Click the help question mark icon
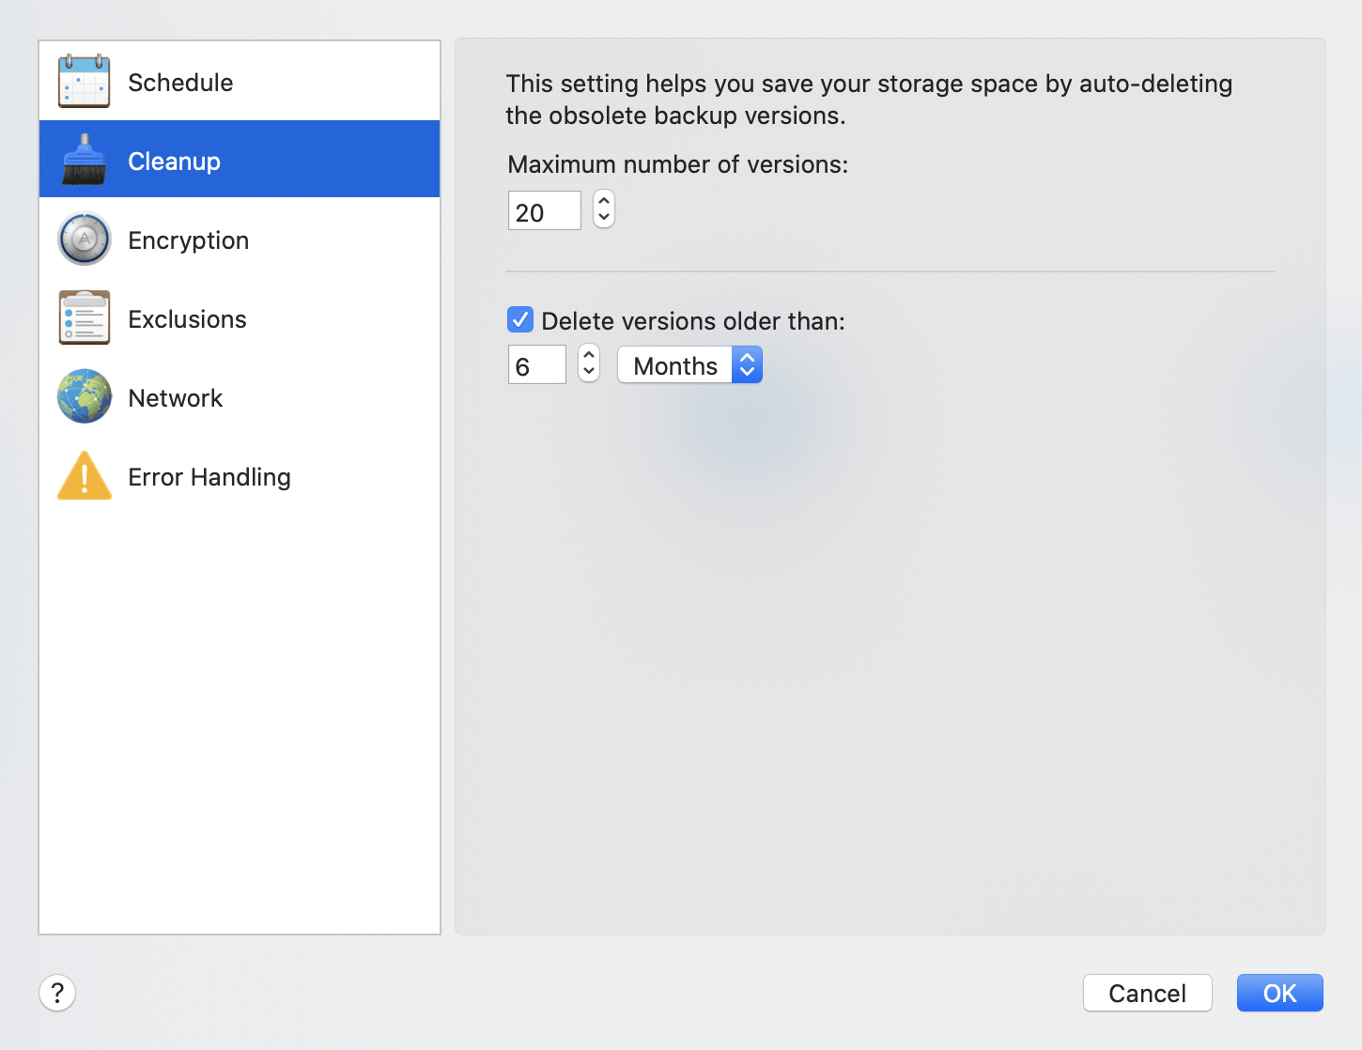 pos(57,993)
